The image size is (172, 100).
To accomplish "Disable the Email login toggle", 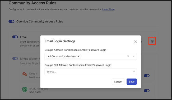I will pyautogui.click(x=15, y=37).
